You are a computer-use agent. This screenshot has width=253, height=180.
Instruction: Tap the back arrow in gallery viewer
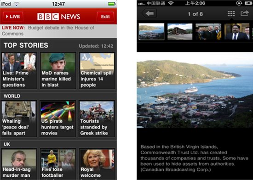(149, 13)
